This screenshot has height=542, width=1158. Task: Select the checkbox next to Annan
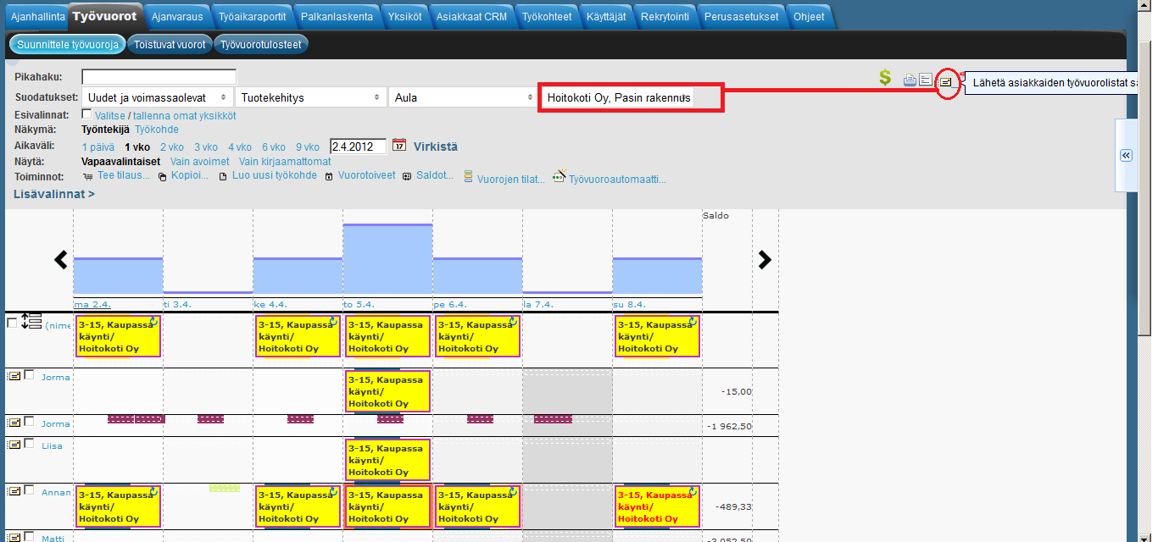(x=30, y=491)
